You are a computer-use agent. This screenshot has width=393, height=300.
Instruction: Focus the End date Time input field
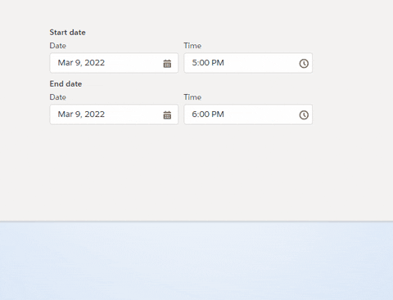(x=248, y=114)
